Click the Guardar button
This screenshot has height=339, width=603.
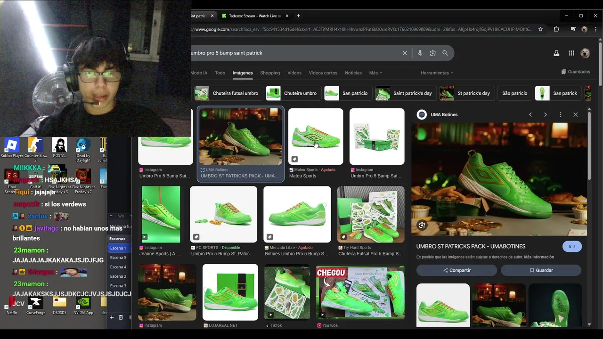click(x=541, y=270)
